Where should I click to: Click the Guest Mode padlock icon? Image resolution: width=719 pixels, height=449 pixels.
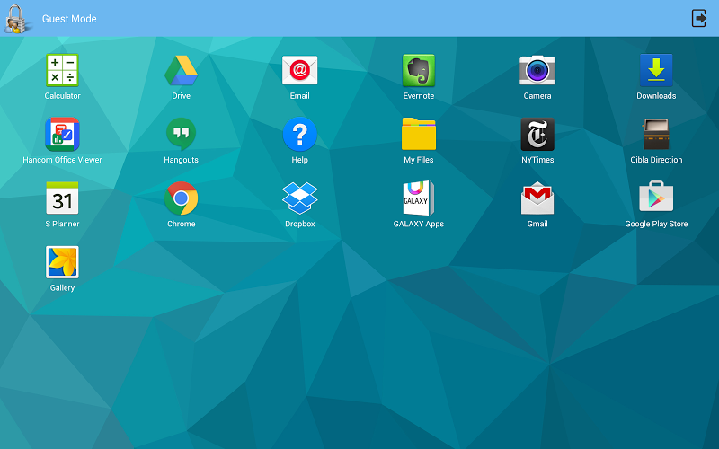pyautogui.click(x=16, y=19)
